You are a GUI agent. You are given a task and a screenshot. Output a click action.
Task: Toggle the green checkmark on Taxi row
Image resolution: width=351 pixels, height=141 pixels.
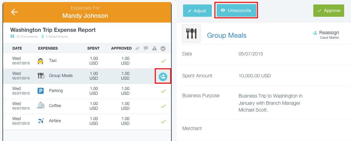164,61
